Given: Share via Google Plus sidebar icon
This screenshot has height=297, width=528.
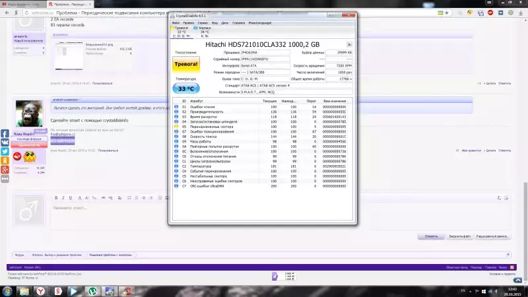Looking at the screenshot, I should tap(5, 169).
